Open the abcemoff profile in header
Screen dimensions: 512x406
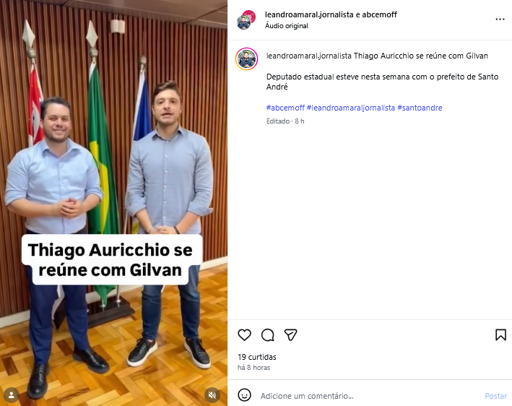pos(379,14)
